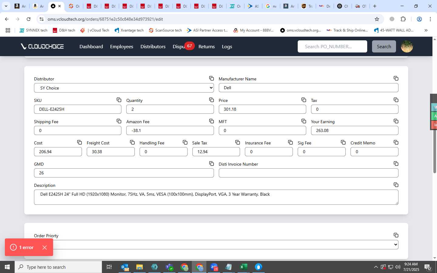The image size is (437, 273).
Task: Bookmark this page with the star icon
Action: (377, 19)
